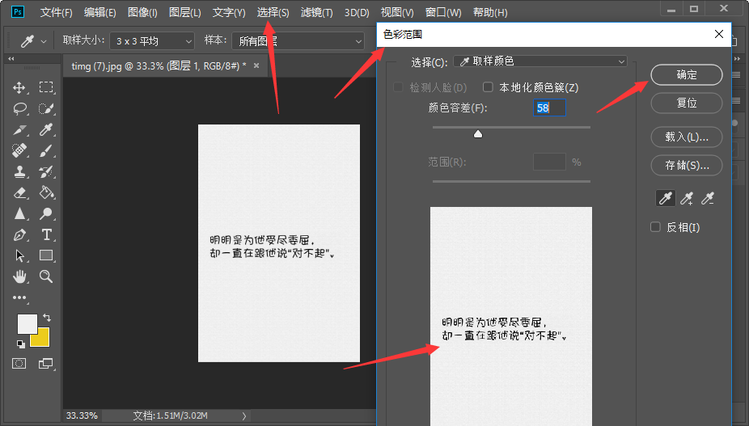Select the Move tool
This screenshot has width=749, height=426.
click(20, 87)
